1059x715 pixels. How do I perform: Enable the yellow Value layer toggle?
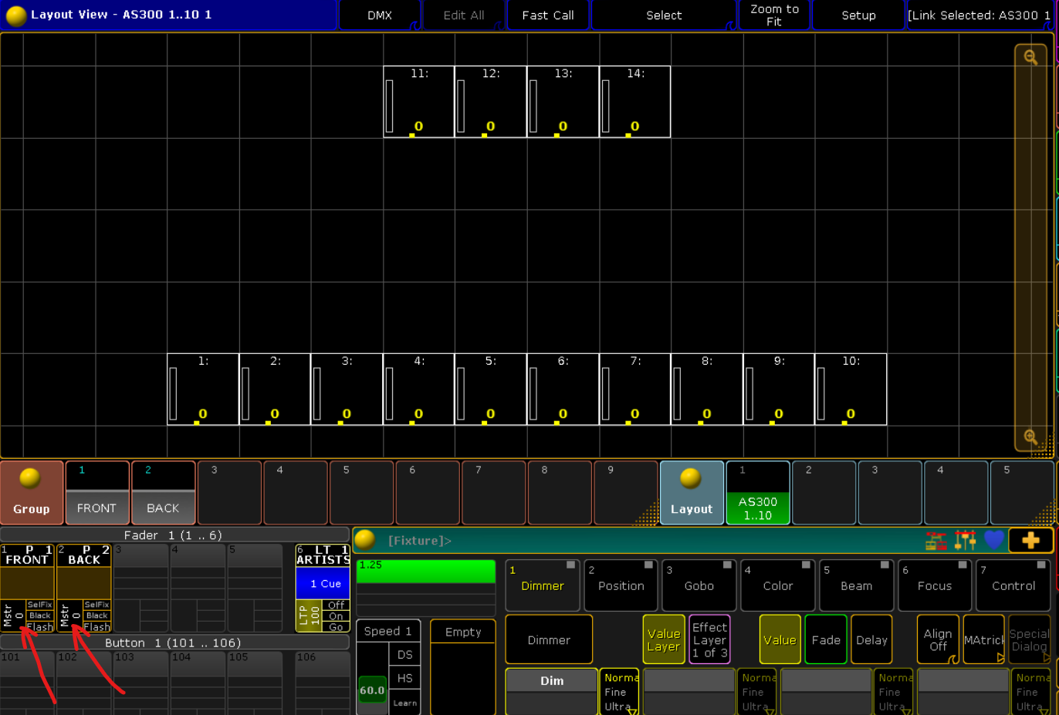pos(780,639)
